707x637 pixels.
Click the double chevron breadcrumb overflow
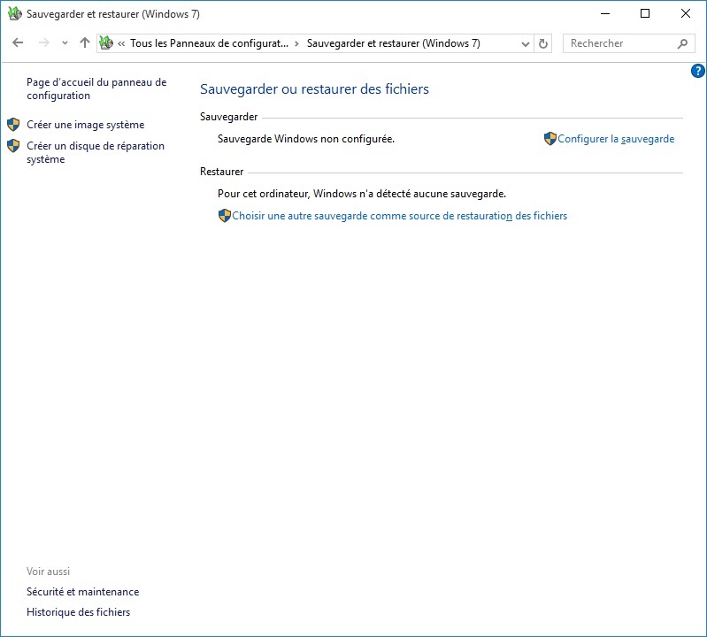tap(121, 43)
